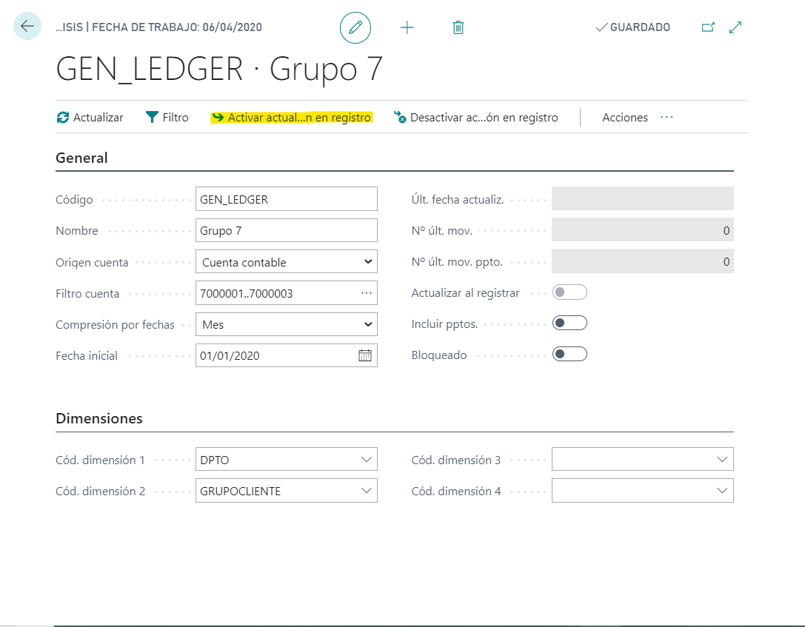
Task: Expand Cód. dimensión 2 dropdown
Action: click(x=366, y=491)
